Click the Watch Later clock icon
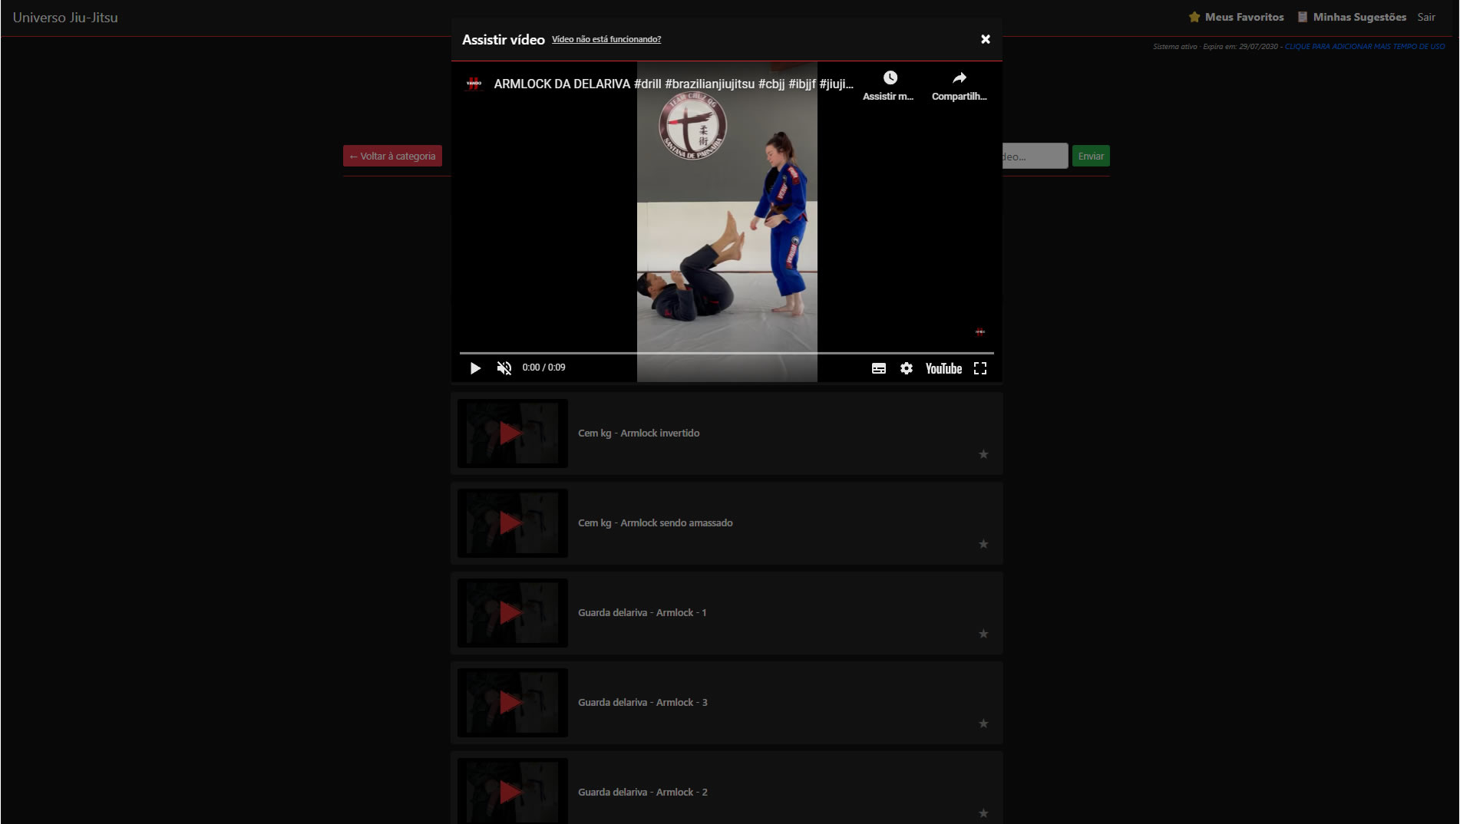1460x824 pixels. coord(890,78)
